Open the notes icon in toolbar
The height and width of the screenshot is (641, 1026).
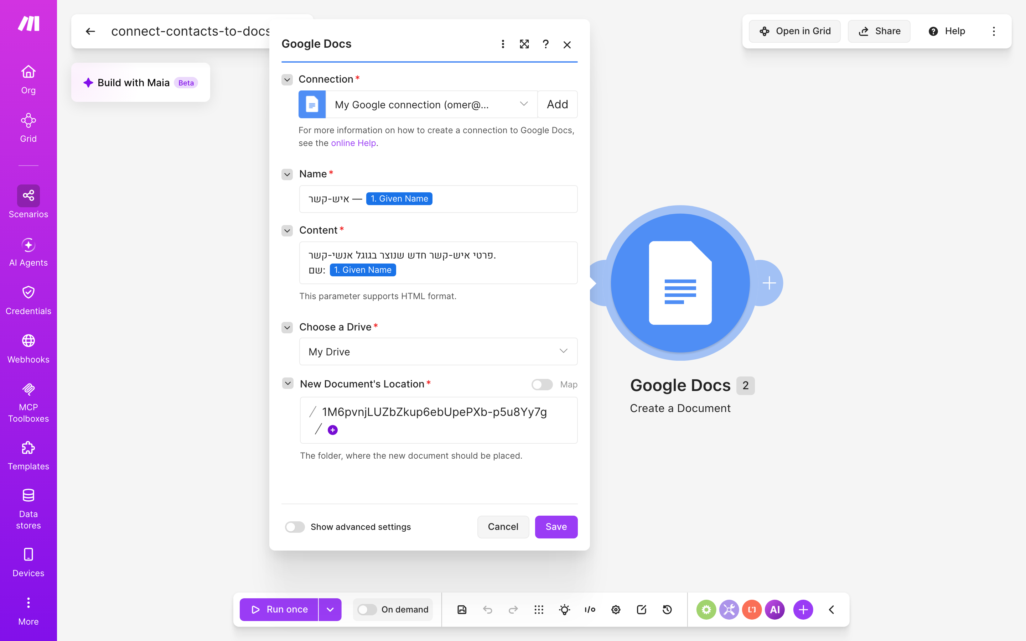pos(642,610)
